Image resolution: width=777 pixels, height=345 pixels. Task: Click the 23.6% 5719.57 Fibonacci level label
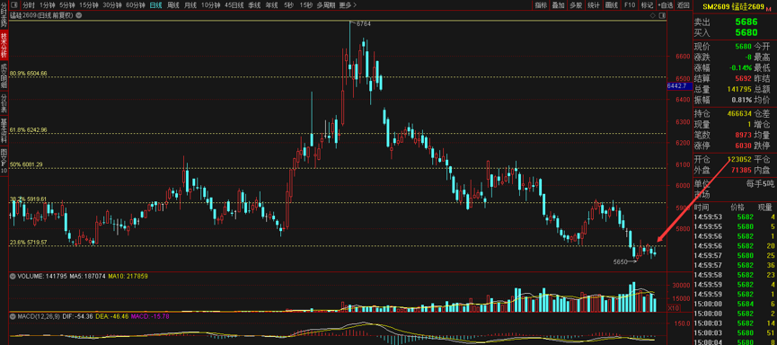28,243
